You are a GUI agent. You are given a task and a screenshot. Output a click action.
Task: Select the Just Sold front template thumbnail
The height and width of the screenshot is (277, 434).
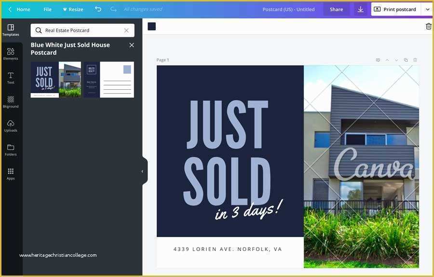(x=56, y=80)
